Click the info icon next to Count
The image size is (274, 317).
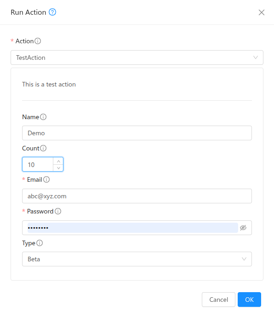point(43,148)
